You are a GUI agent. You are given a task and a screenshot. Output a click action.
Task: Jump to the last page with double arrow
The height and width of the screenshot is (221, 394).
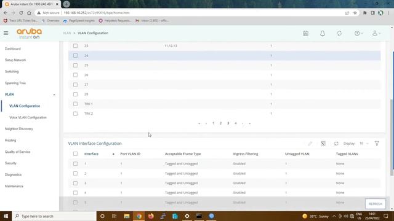coord(249,123)
